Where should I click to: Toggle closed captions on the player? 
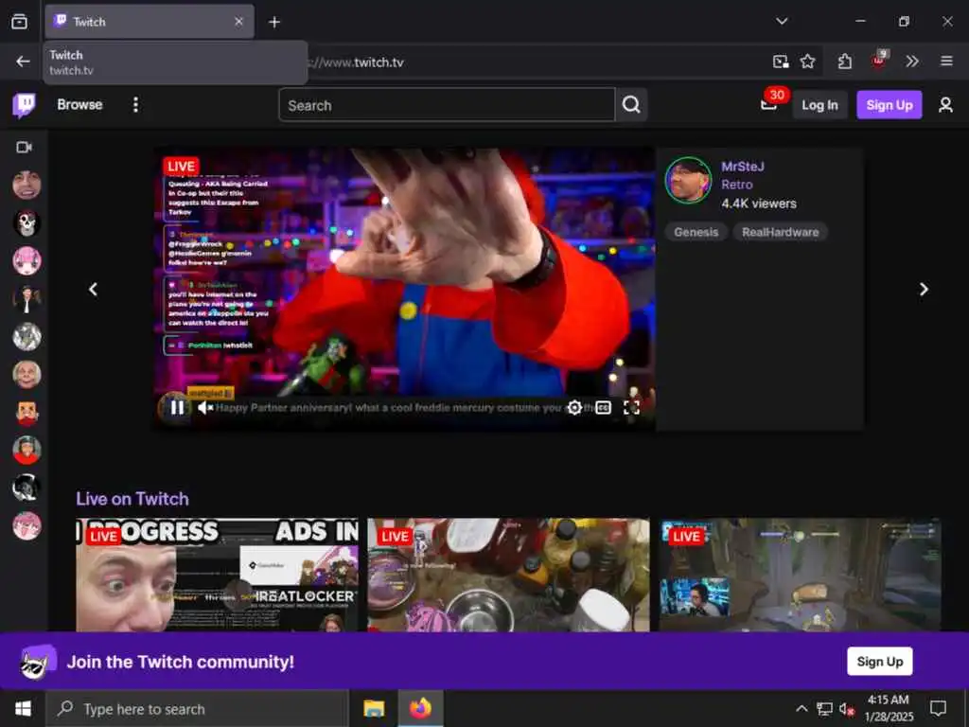pos(603,407)
